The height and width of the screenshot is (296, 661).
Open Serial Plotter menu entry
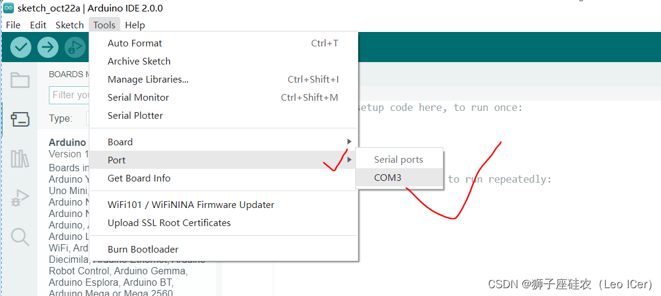(x=223, y=116)
